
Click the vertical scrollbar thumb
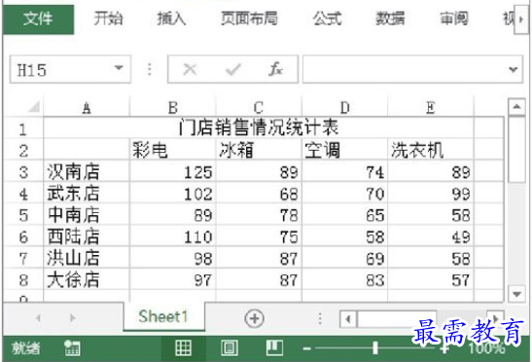pyautogui.click(x=516, y=150)
